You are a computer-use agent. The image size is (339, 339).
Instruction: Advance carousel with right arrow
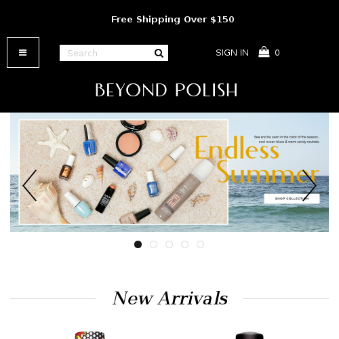point(309,186)
